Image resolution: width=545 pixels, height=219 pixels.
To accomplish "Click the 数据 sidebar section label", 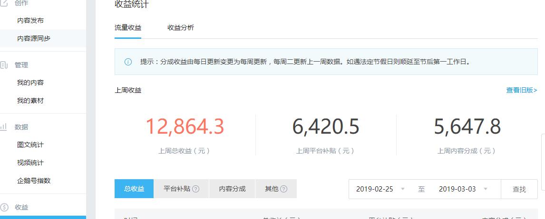I will click(21, 127).
